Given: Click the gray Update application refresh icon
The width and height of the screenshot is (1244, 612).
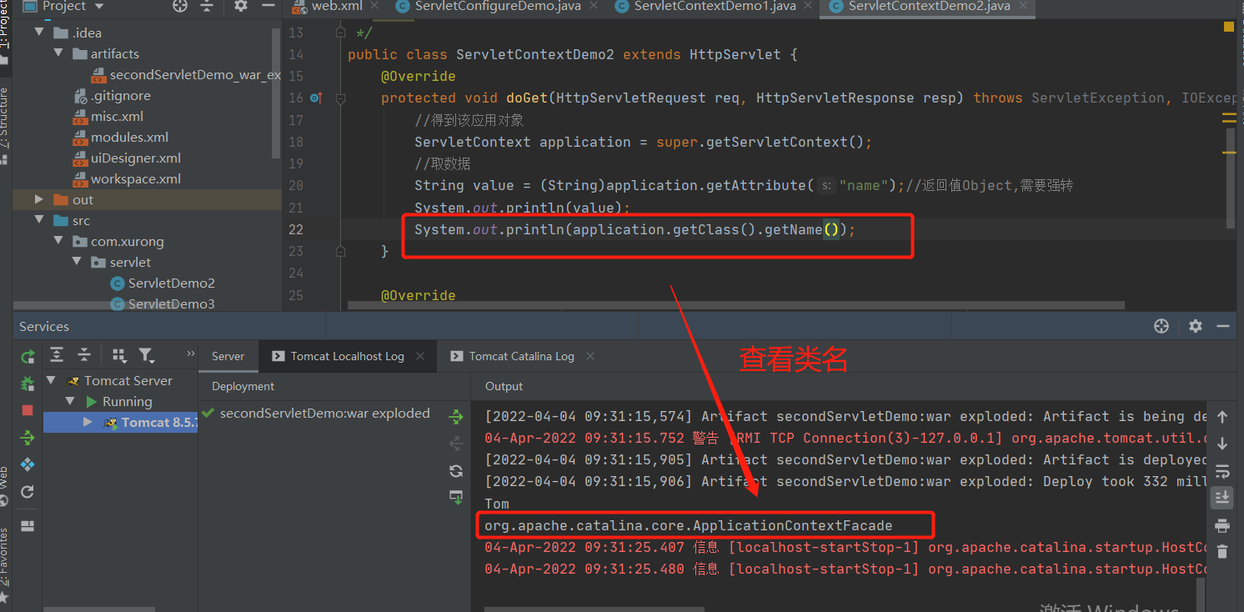Looking at the screenshot, I should tap(28, 492).
